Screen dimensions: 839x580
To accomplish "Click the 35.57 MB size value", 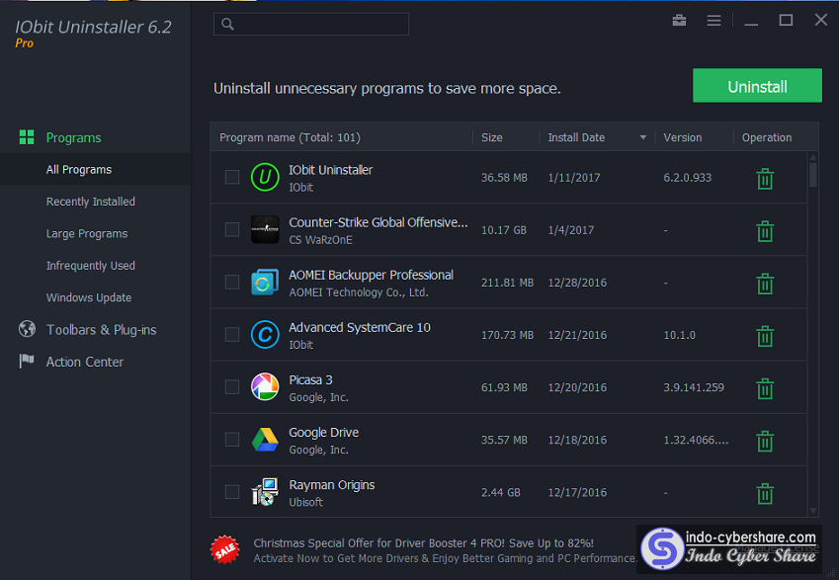I will 504,440.
